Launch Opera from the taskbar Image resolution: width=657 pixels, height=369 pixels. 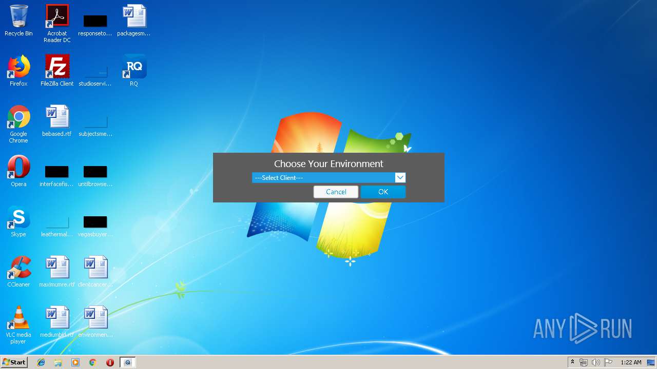[x=110, y=362]
